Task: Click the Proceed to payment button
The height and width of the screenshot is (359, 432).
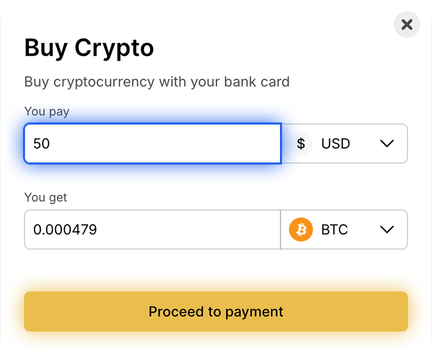Action: coord(216,311)
